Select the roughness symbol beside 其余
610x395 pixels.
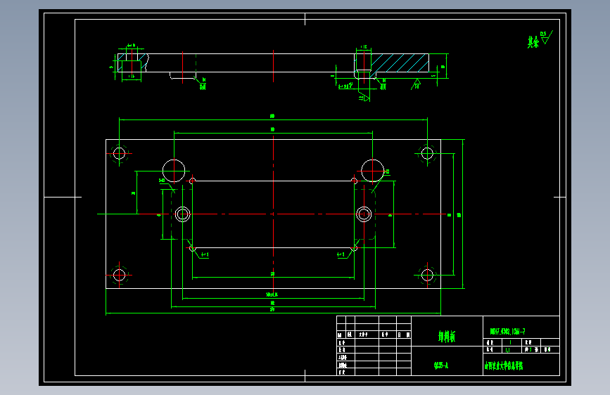pos(547,38)
